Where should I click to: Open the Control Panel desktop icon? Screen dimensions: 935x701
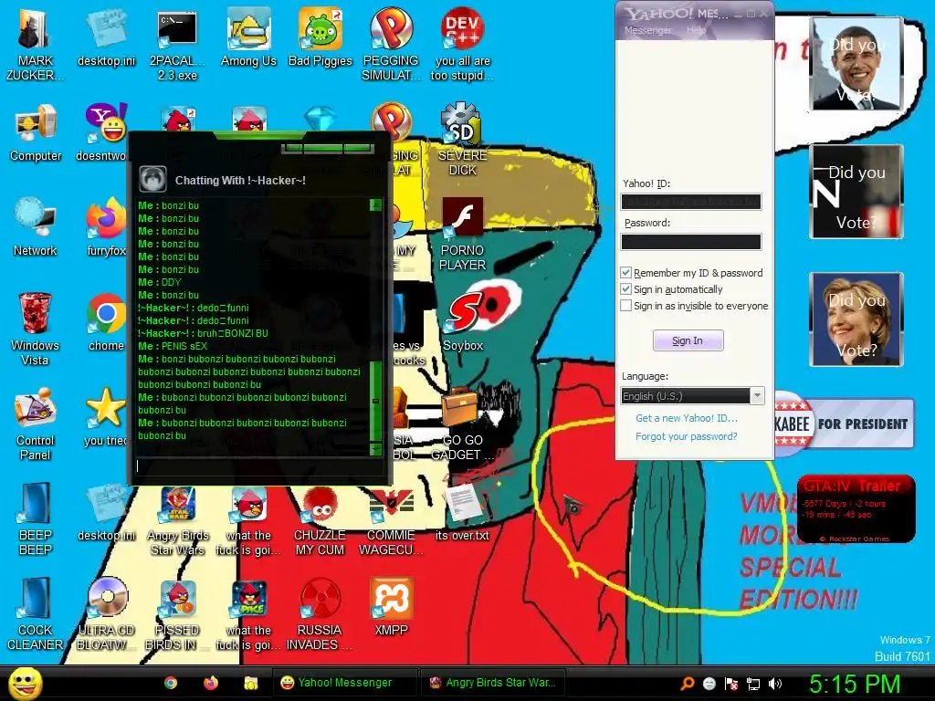pos(35,424)
